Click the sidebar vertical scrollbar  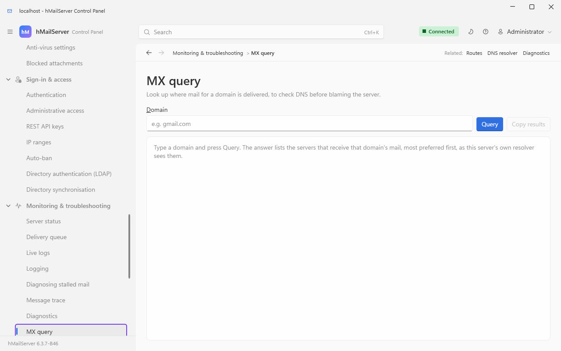click(x=129, y=246)
